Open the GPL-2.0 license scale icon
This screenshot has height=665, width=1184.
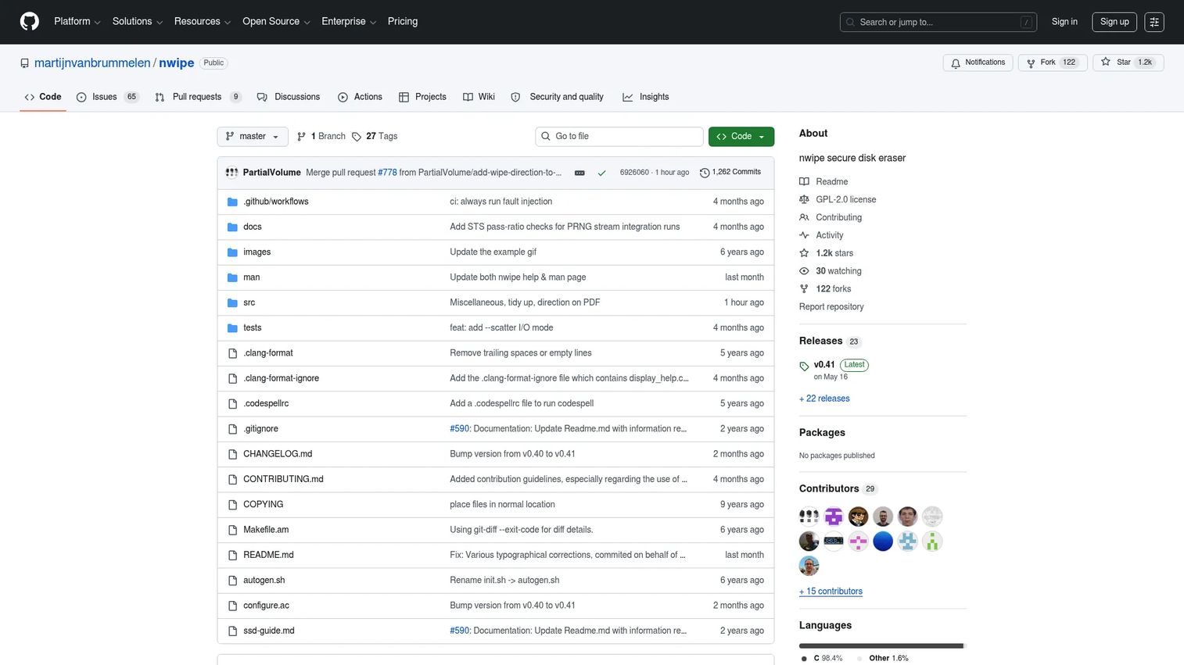point(804,199)
